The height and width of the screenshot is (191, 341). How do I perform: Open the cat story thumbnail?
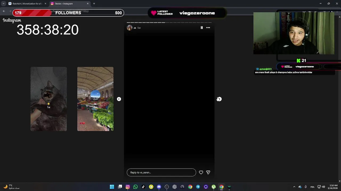coord(48,99)
